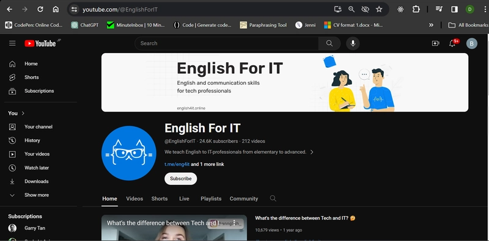Click 'and 1 more link'

pyautogui.click(x=207, y=164)
